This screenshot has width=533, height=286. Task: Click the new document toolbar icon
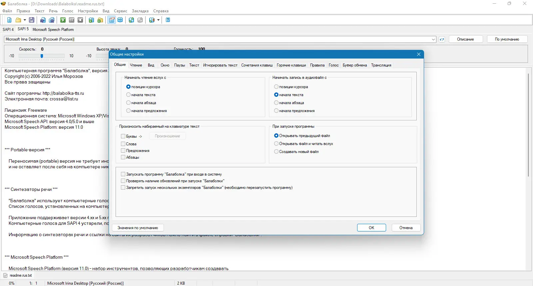tap(9, 20)
